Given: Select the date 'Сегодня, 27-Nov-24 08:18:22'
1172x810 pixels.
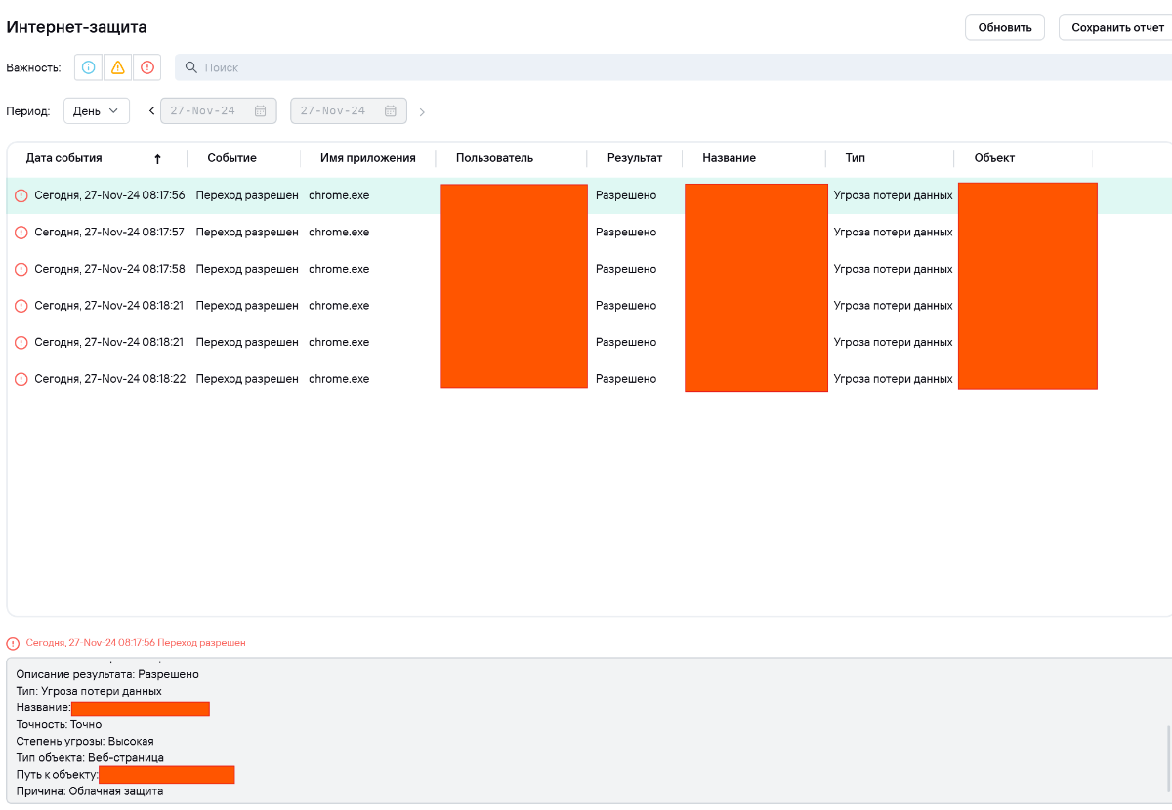Looking at the screenshot, I should pyautogui.click(x=109, y=379).
